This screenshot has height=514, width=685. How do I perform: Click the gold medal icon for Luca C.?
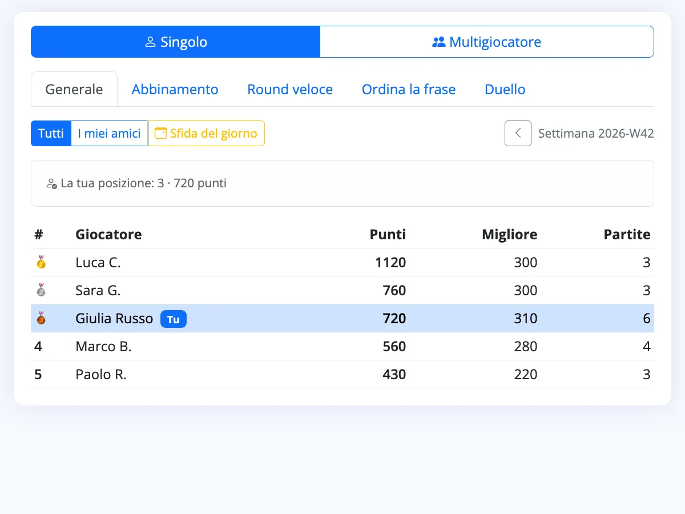(x=41, y=262)
